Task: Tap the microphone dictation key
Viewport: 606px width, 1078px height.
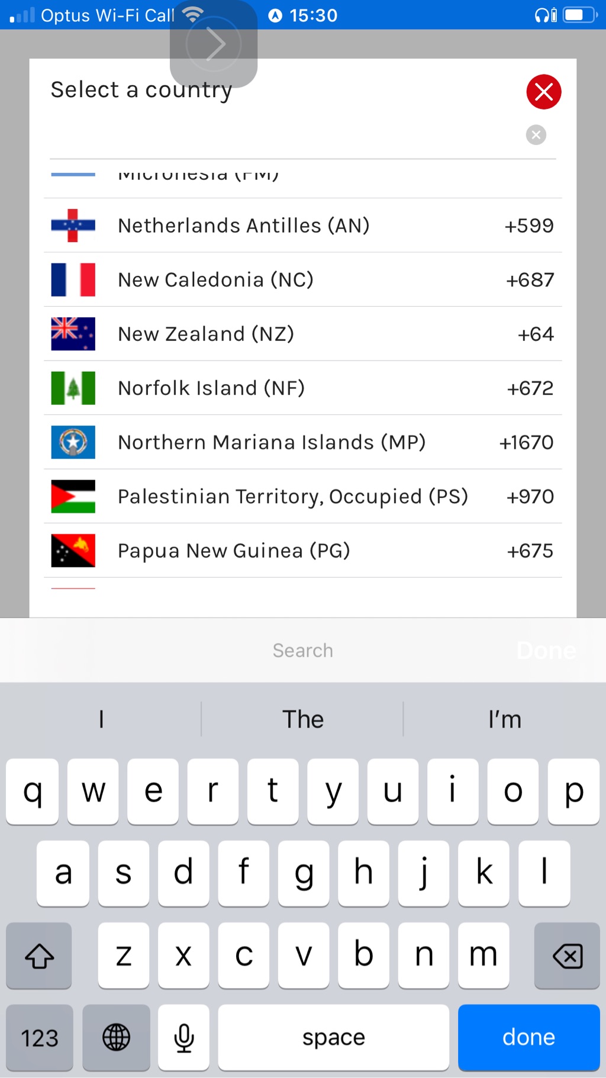Action: pos(183,1037)
